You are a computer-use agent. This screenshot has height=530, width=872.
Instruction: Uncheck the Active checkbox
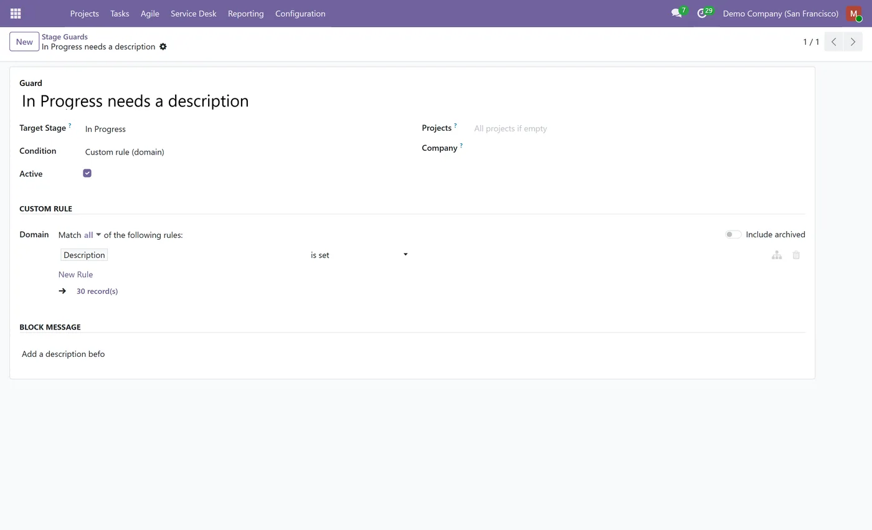(87, 173)
